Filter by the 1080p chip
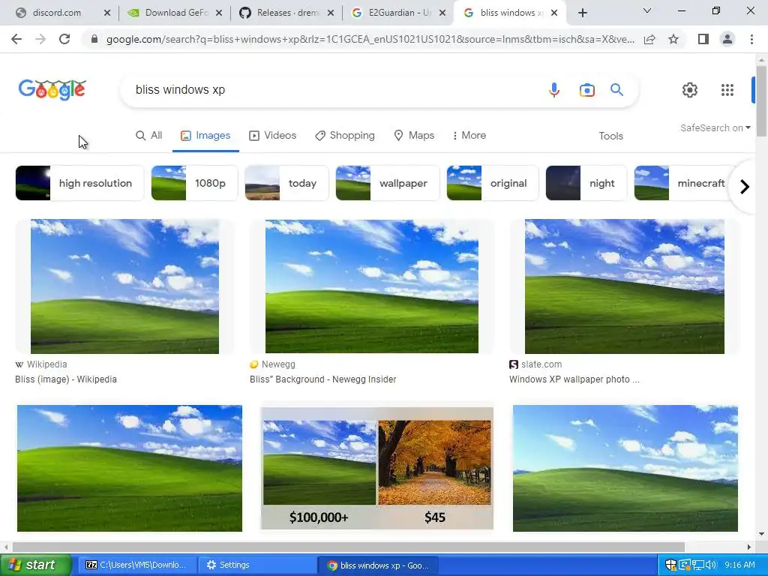Image resolution: width=768 pixels, height=576 pixels. click(x=194, y=183)
